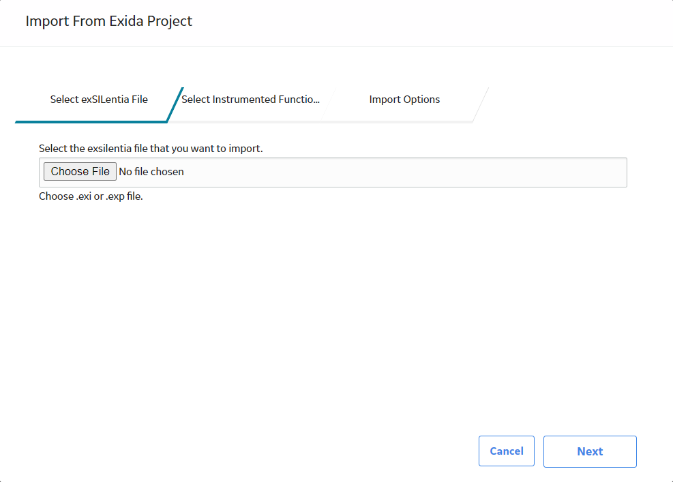Click the teal underline of the active tab
This screenshot has height=482, width=673.
(91, 122)
